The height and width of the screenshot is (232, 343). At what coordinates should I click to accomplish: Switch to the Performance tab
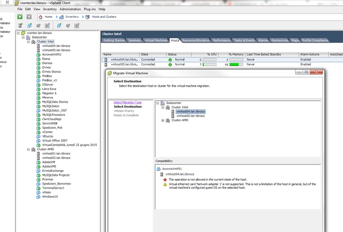coord(222,40)
